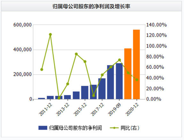
Task: Click the lowest green data point near zero
Action: coord(59,98)
